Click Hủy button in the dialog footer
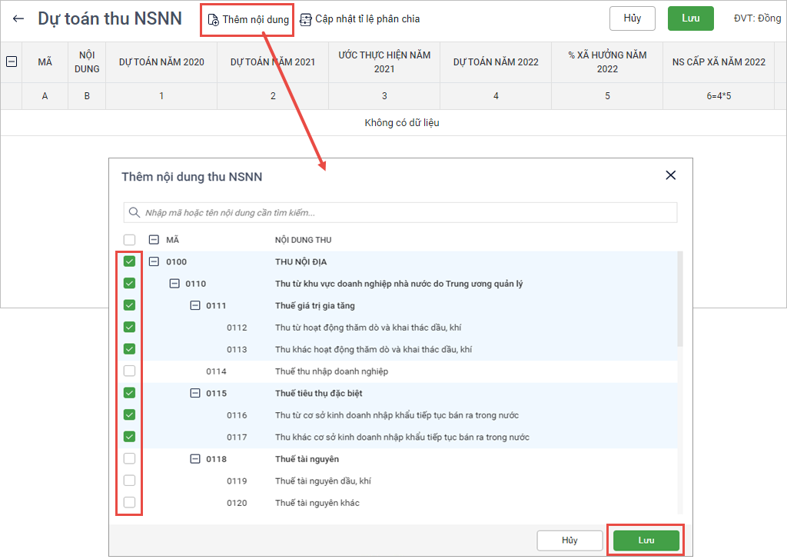 pos(569,541)
